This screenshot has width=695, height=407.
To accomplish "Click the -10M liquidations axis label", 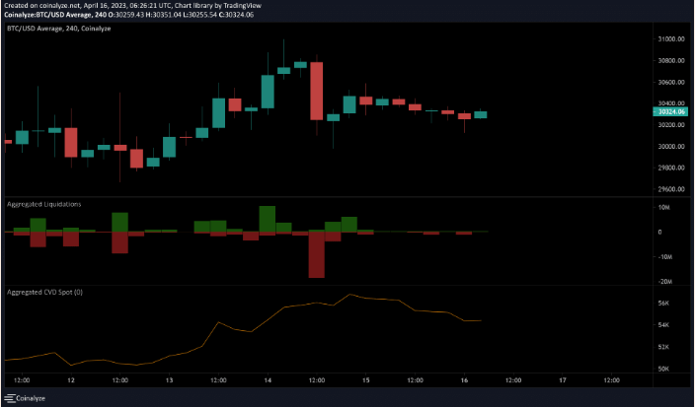I will [667, 257].
